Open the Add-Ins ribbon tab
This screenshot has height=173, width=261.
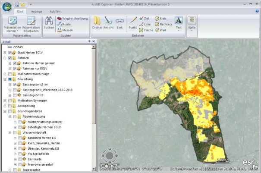[55, 12]
